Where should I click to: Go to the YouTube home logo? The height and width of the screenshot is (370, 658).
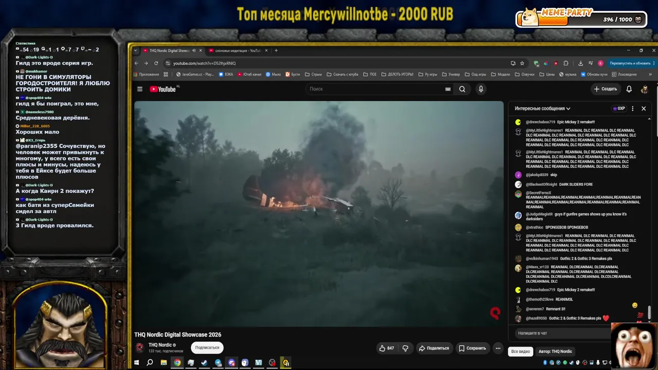(x=163, y=89)
